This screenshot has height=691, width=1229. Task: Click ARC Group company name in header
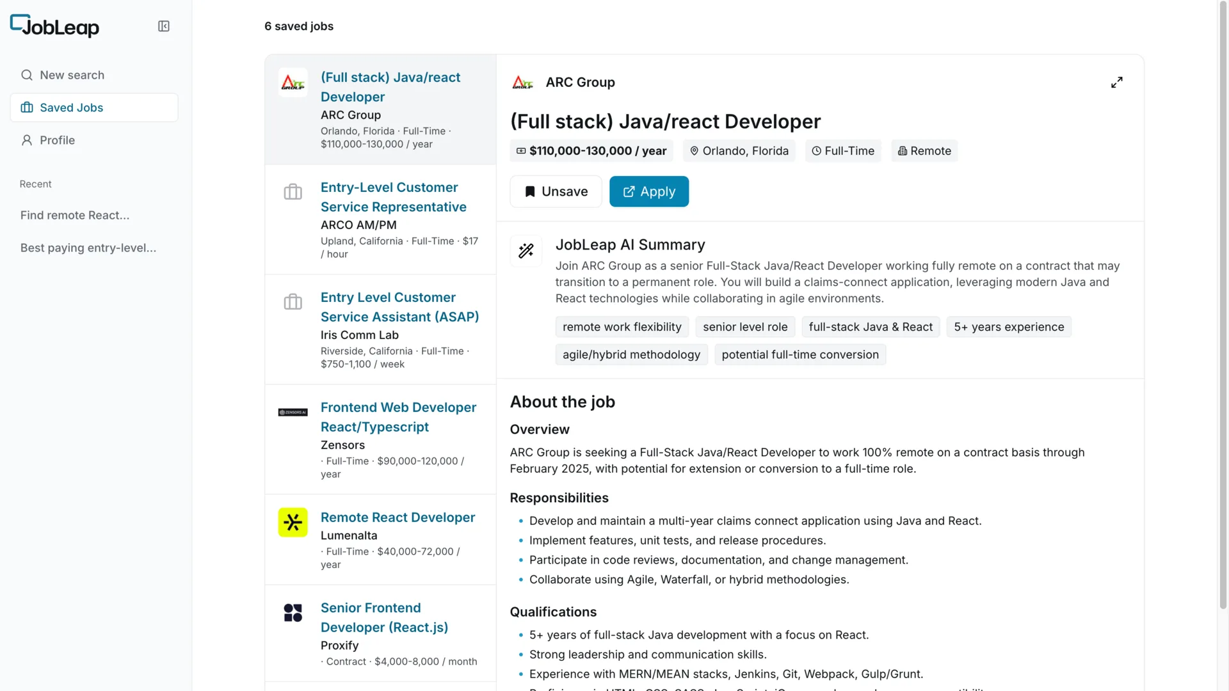[581, 83]
